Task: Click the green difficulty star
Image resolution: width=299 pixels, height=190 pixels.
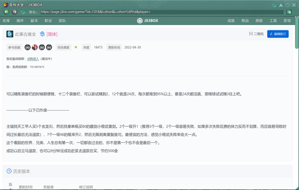Action: point(76,47)
